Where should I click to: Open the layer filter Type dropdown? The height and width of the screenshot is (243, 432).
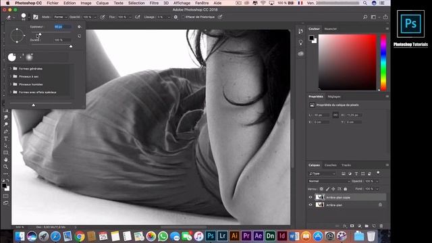pyautogui.click(x=322, y=173)
